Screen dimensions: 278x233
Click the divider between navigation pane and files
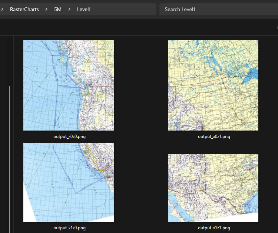click(x=14, y=133)
